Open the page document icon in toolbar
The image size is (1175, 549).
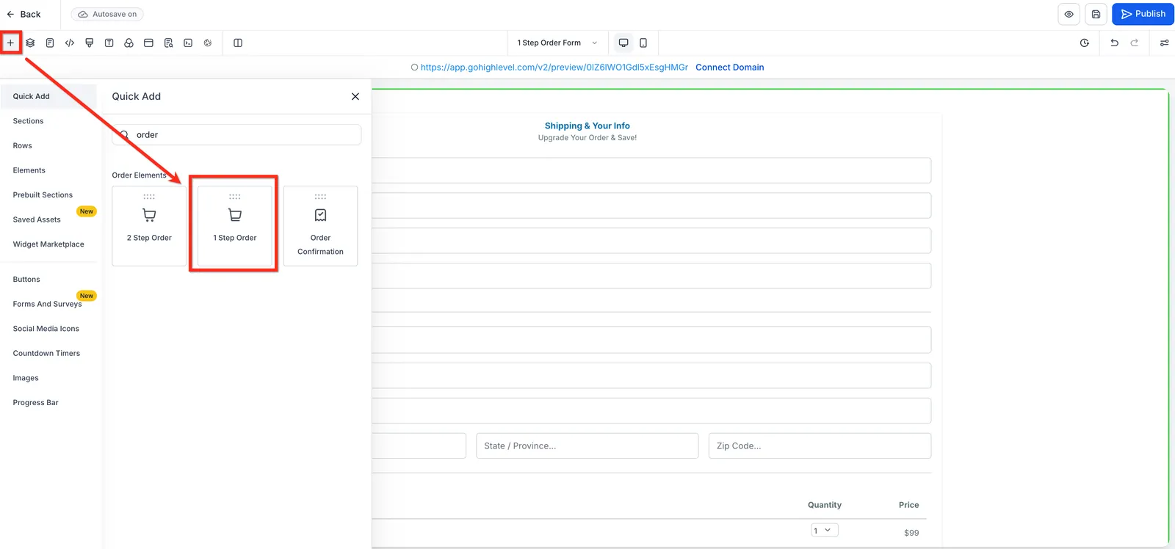50,43
